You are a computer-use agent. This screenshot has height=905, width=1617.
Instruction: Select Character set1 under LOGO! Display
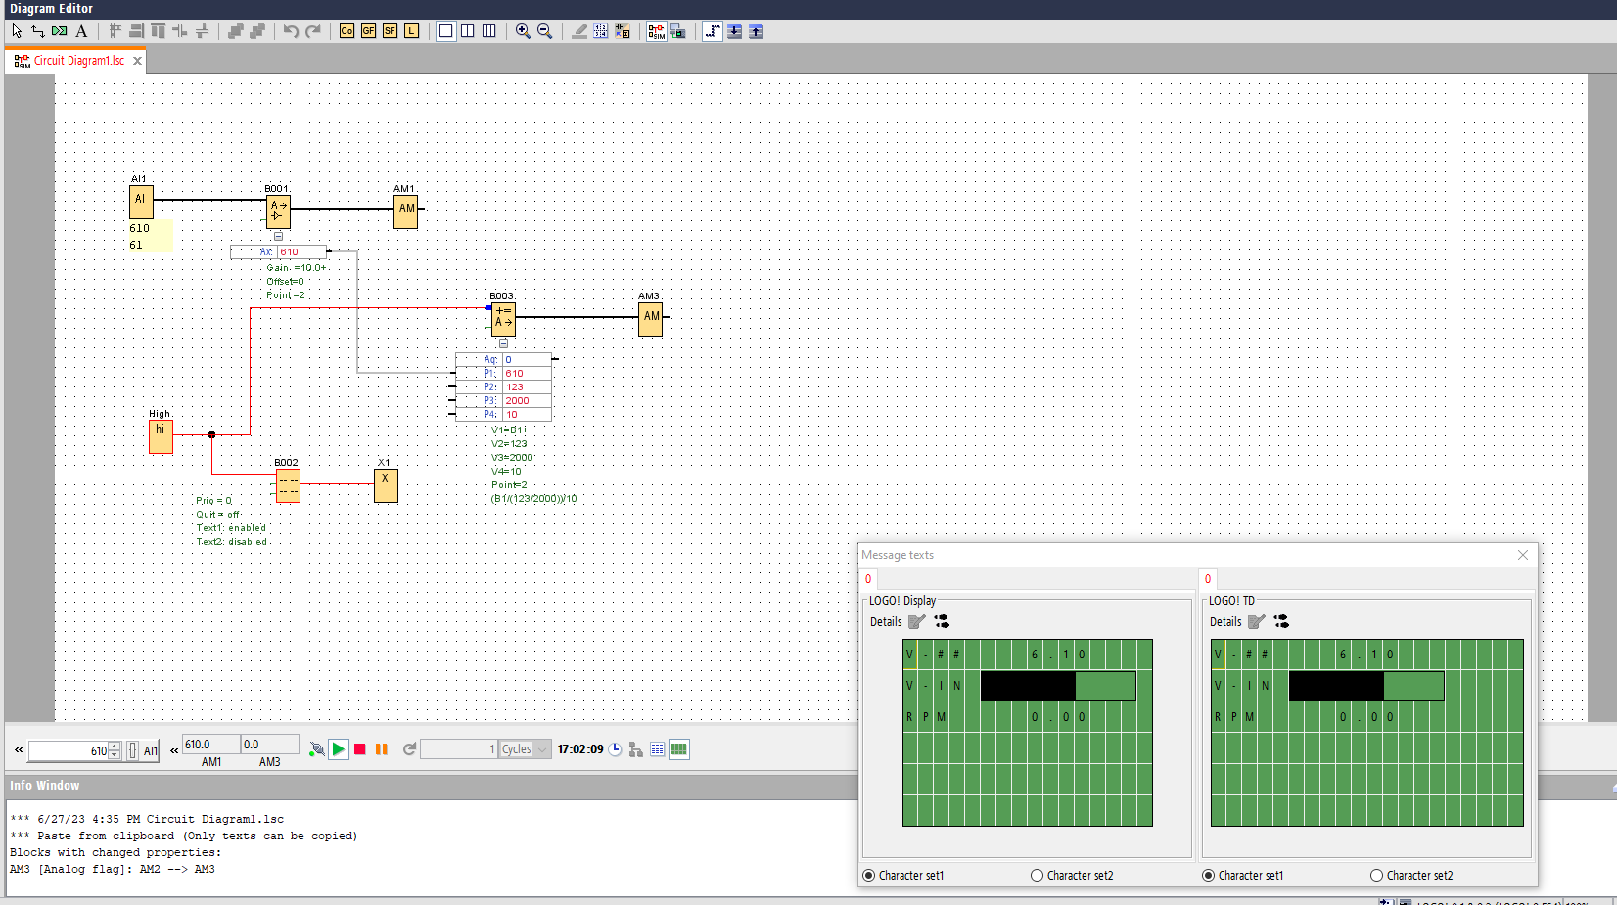(869, 876)
